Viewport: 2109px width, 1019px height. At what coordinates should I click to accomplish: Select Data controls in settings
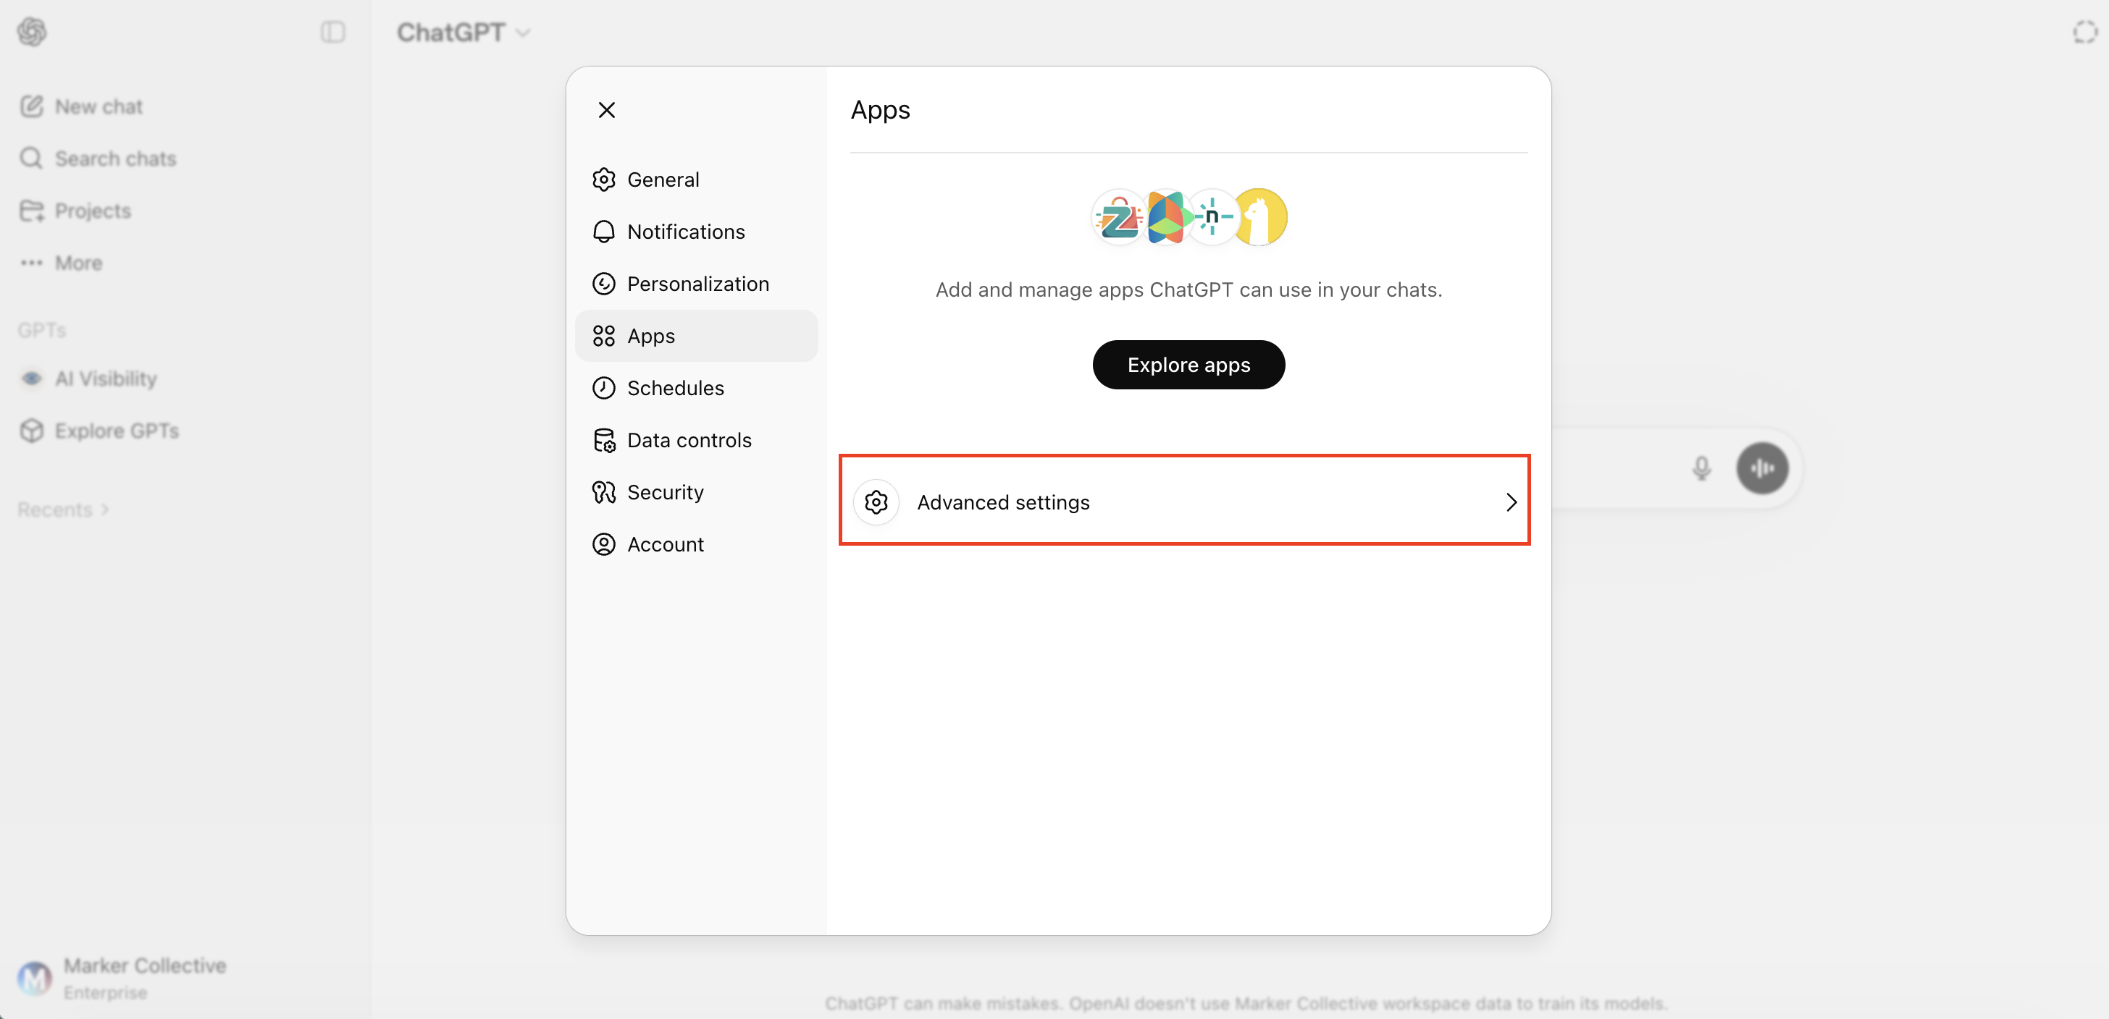[689, 440]
